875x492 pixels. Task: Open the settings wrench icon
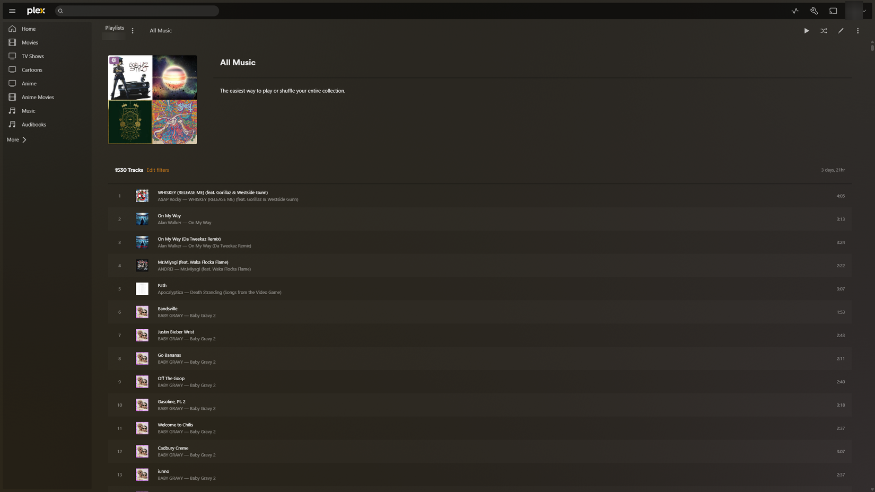(814, 11)
